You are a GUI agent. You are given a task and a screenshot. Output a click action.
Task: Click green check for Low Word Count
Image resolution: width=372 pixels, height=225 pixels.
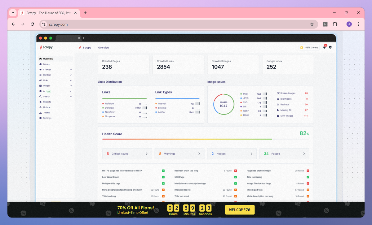[x=163, y=177]
